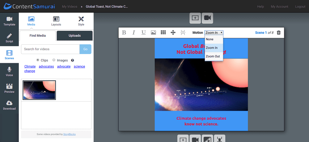Screen dimensions: 309x142
Task: Open the Voice section in sidebar
Action: [9, 72]
